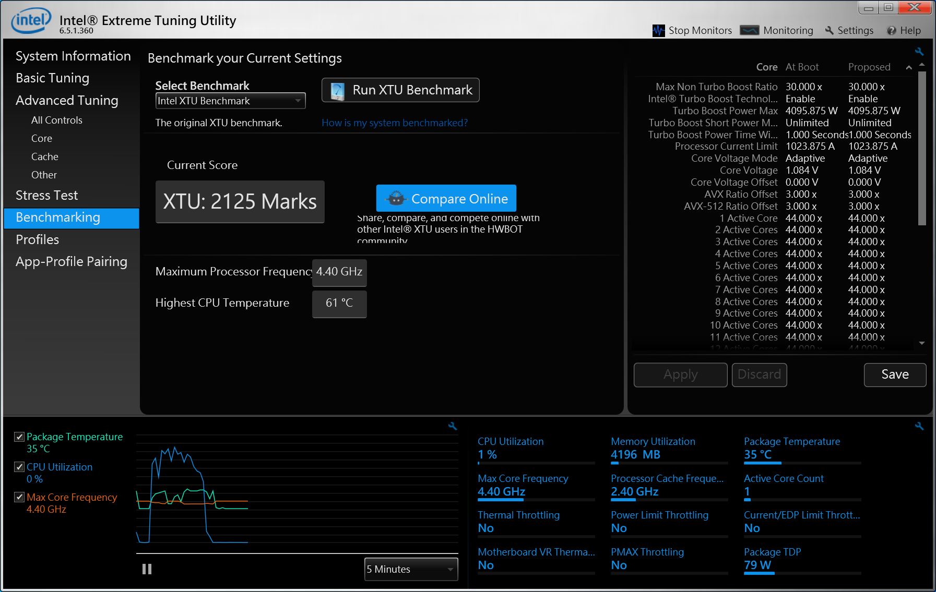
Task: Click the settings panel scrollbar thumb
Action: tap(922, 148)
